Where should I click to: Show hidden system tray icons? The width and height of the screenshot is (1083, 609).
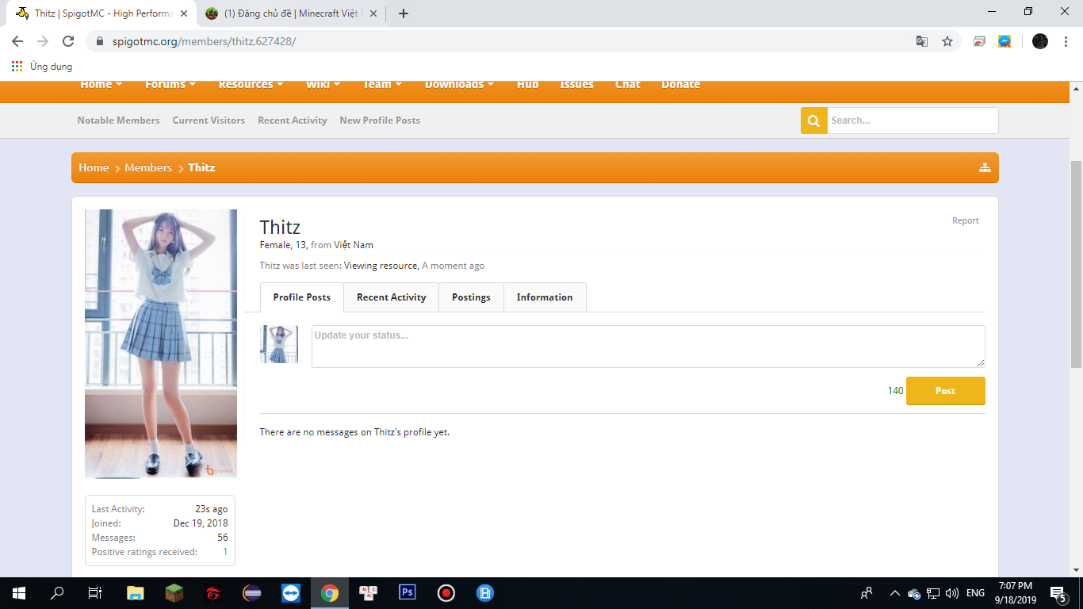(x=894, y=593)
